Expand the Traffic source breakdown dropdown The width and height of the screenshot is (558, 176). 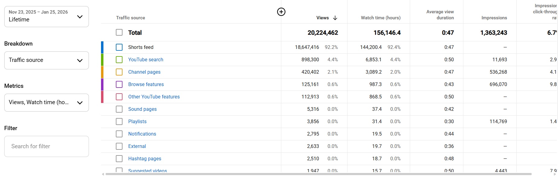tap(47, 60)
